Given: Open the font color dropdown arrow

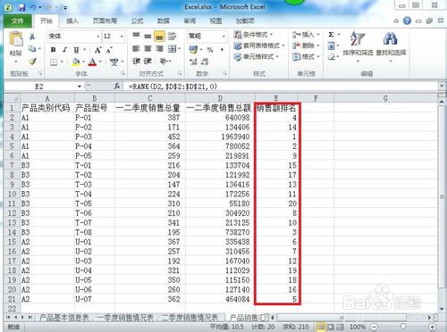Looking at the screenshot, I should [x=100, y=62].
